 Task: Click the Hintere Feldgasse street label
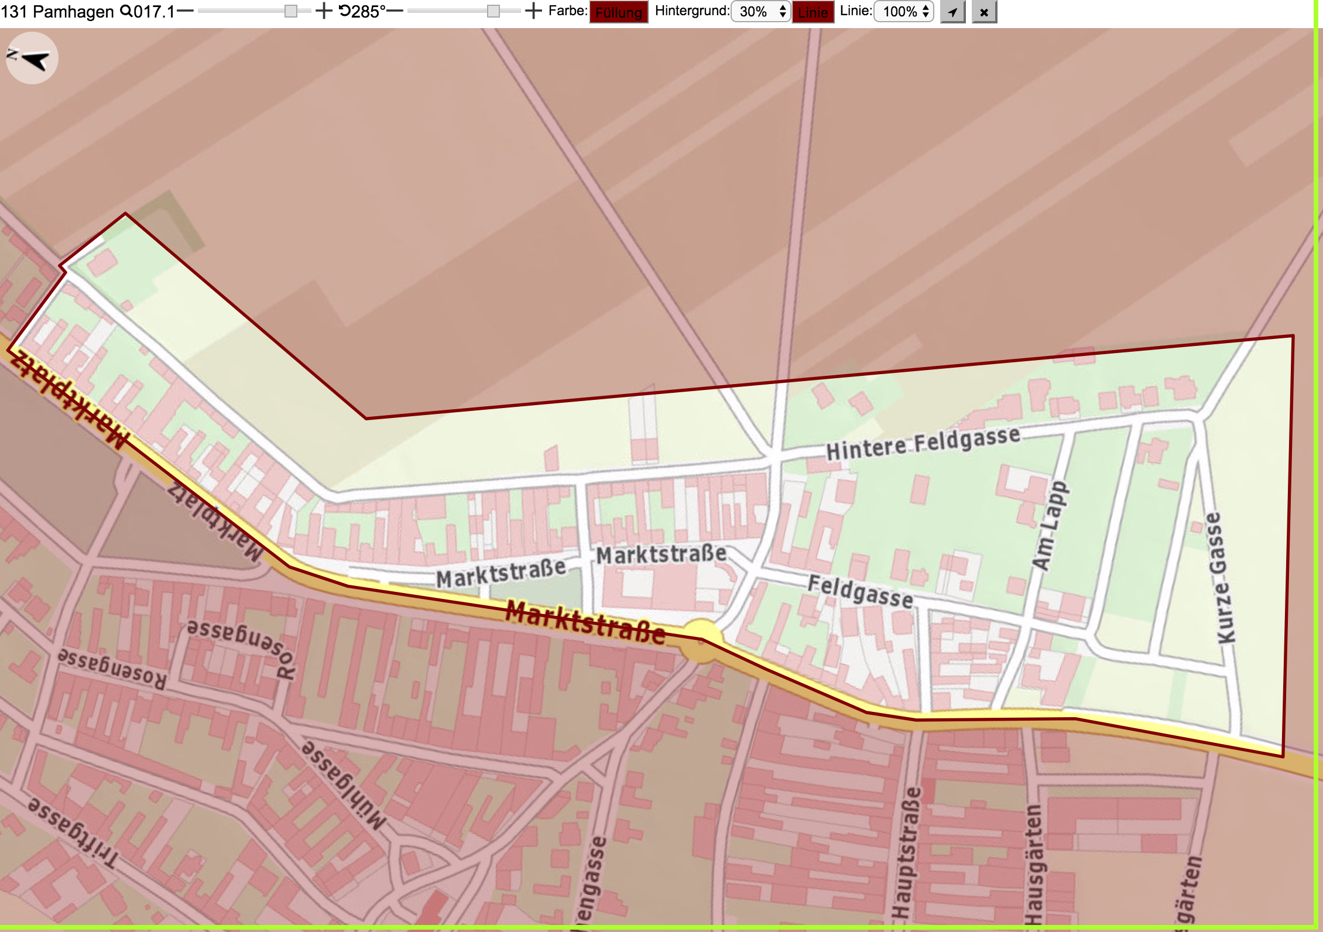pos(923,444)
